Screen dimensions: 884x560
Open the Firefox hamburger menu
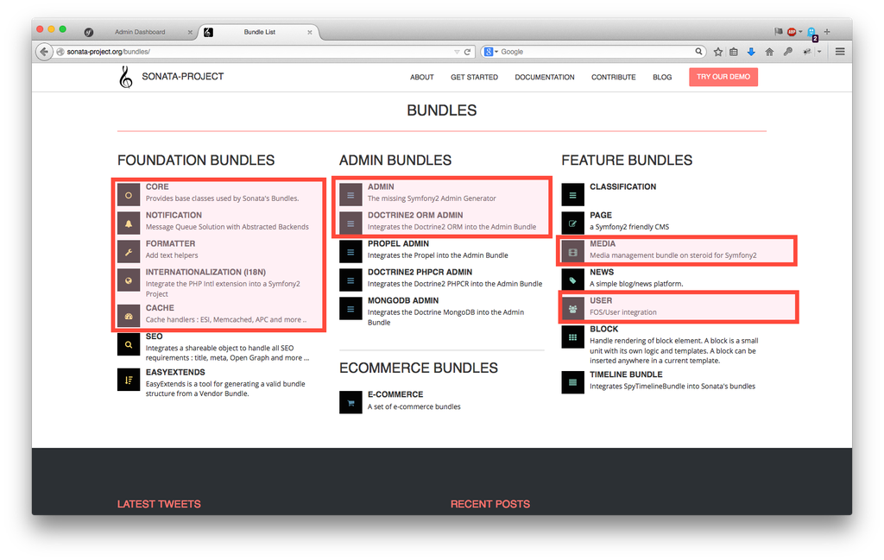tap(840, 52)
